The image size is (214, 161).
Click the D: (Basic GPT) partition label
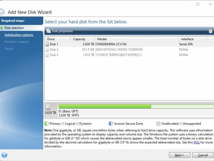pos(68,111)
